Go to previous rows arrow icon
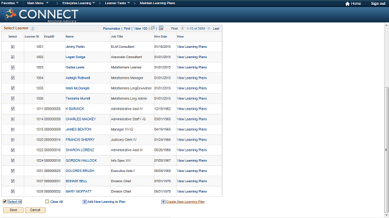 182,28
